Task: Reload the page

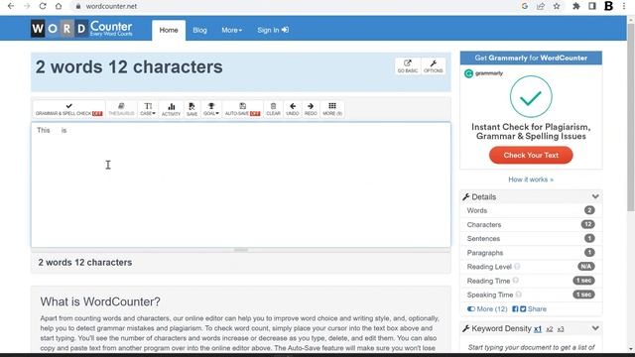Action: (x=43, y=6)
